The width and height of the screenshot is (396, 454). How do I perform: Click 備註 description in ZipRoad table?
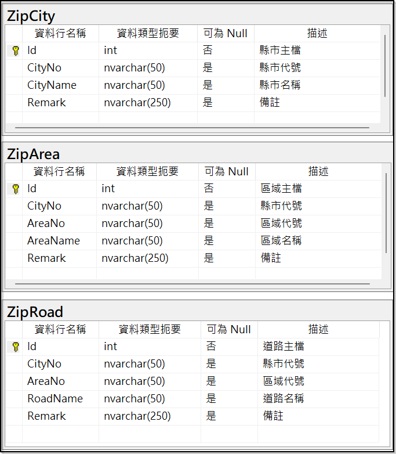(318, 416)
